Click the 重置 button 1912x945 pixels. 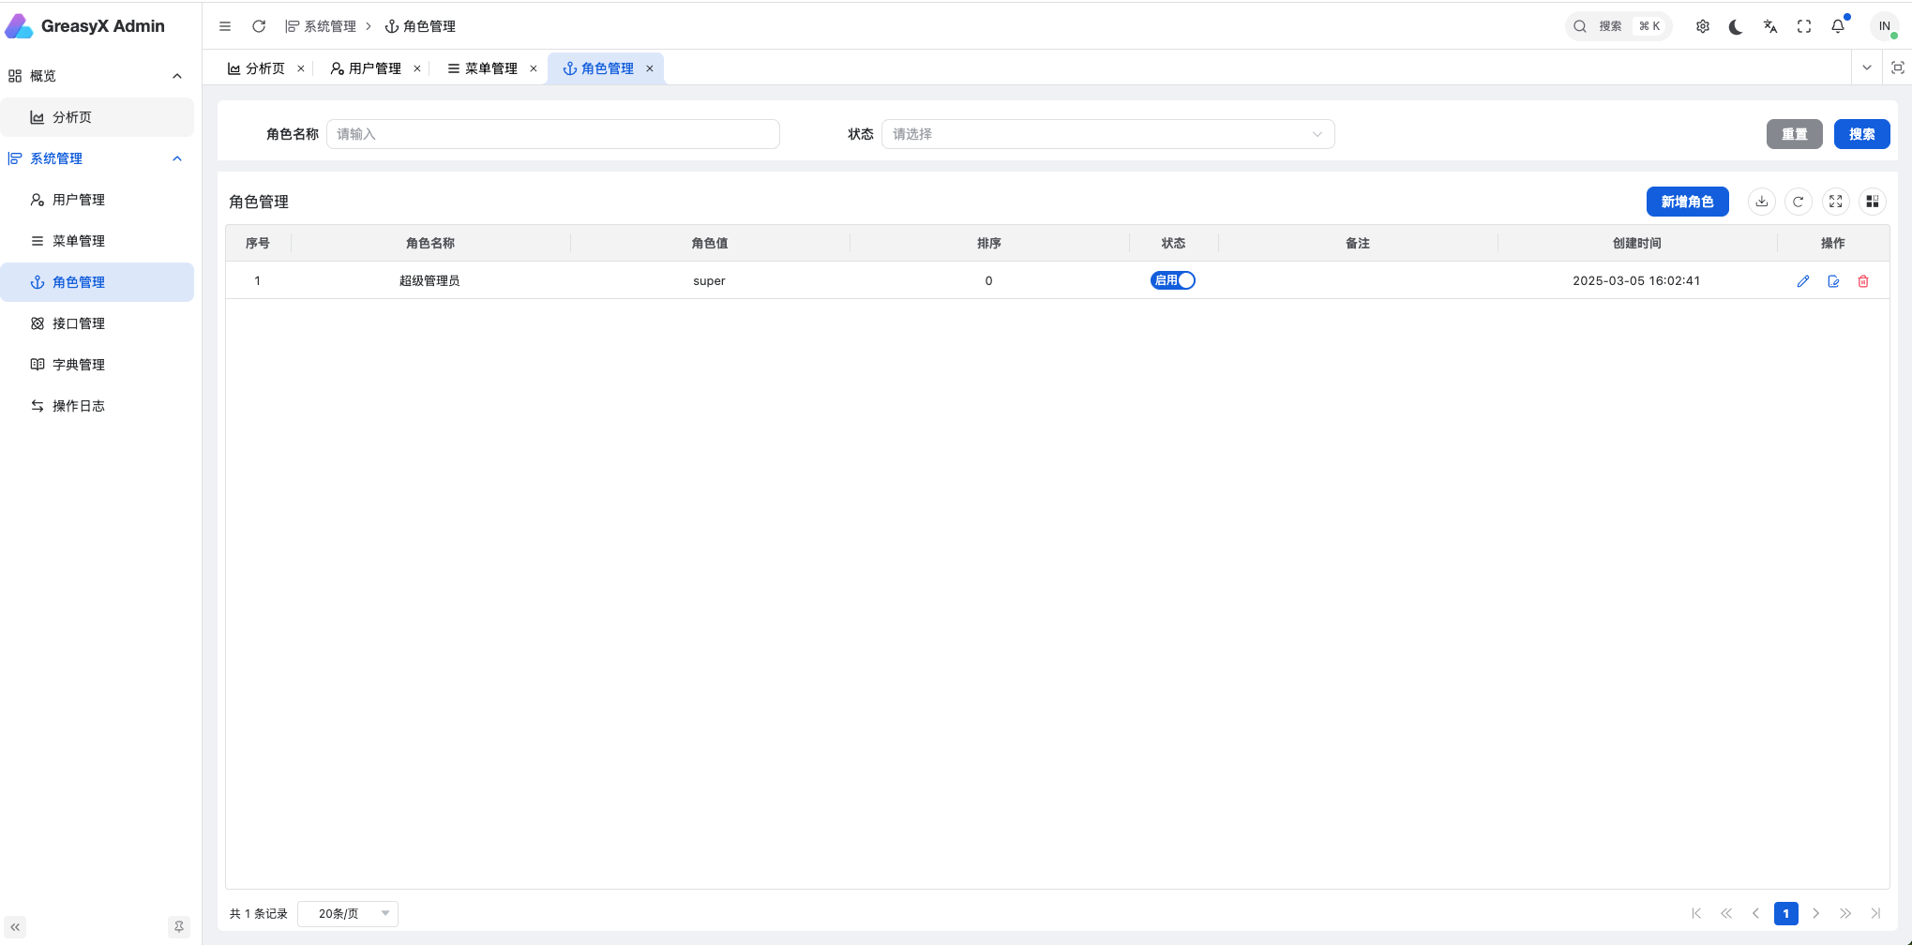coord(1794,134)
